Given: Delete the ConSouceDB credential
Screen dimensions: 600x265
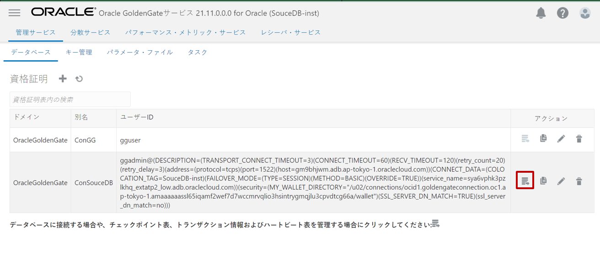Looking at the screenshot, I should (579, 181).
